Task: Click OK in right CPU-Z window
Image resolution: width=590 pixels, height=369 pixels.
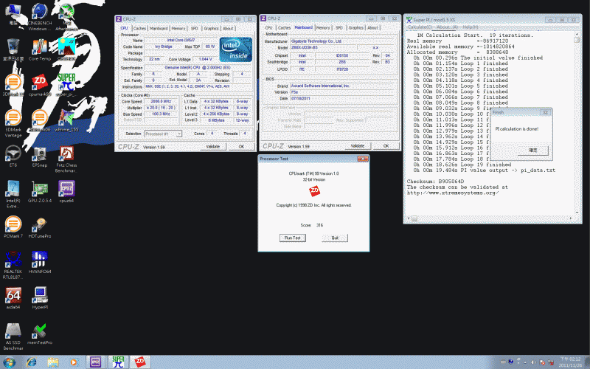Action: point(386,145)
